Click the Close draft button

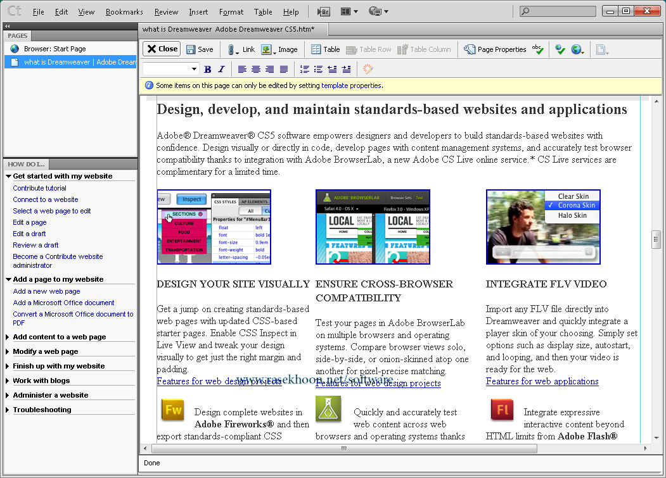(162, 49)
